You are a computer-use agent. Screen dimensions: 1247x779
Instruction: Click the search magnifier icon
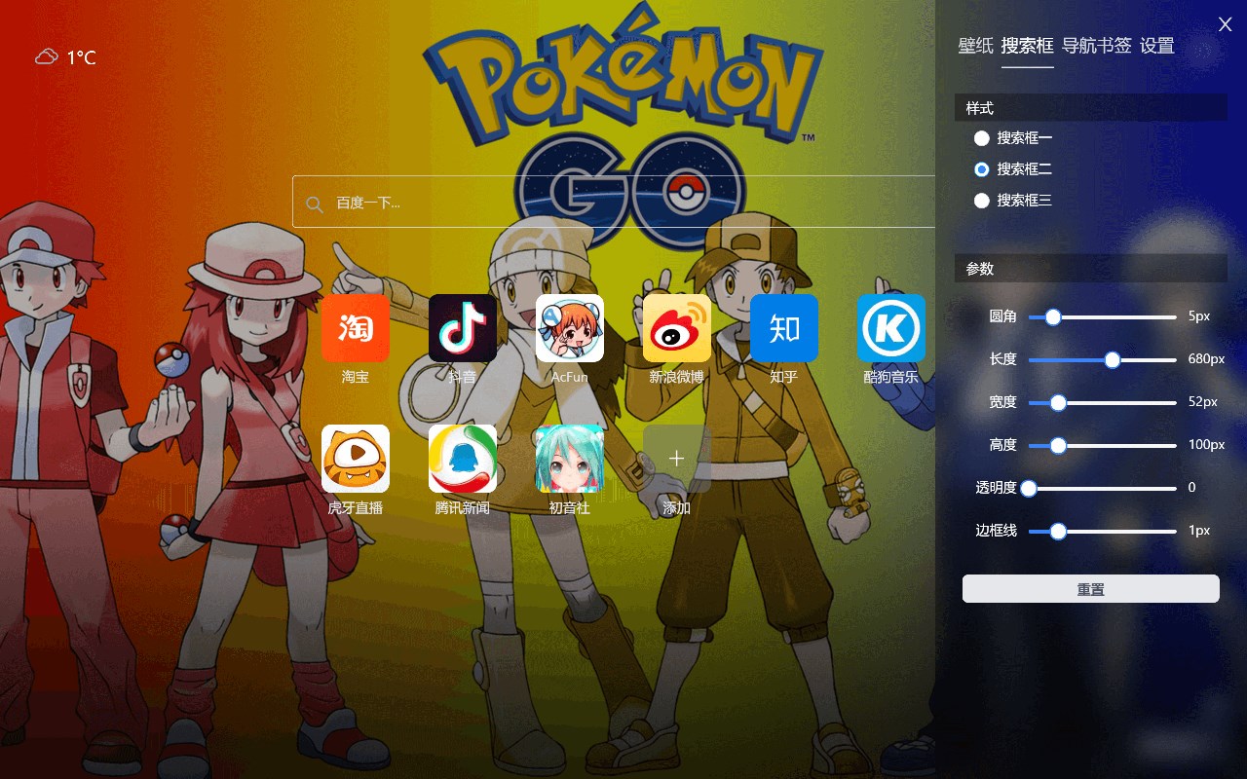[x=315, y=204]
